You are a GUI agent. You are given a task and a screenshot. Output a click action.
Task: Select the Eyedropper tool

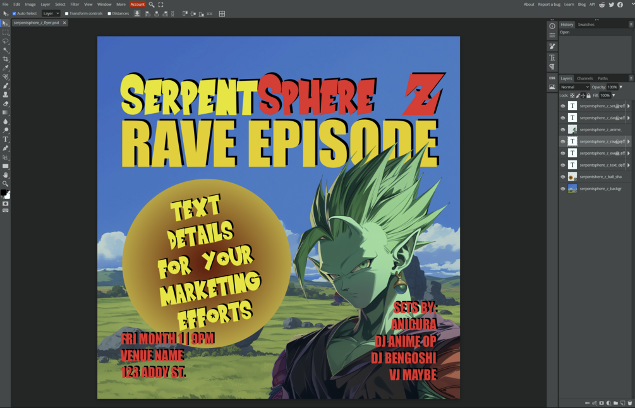pyautogui.click(x=5, y=68)
